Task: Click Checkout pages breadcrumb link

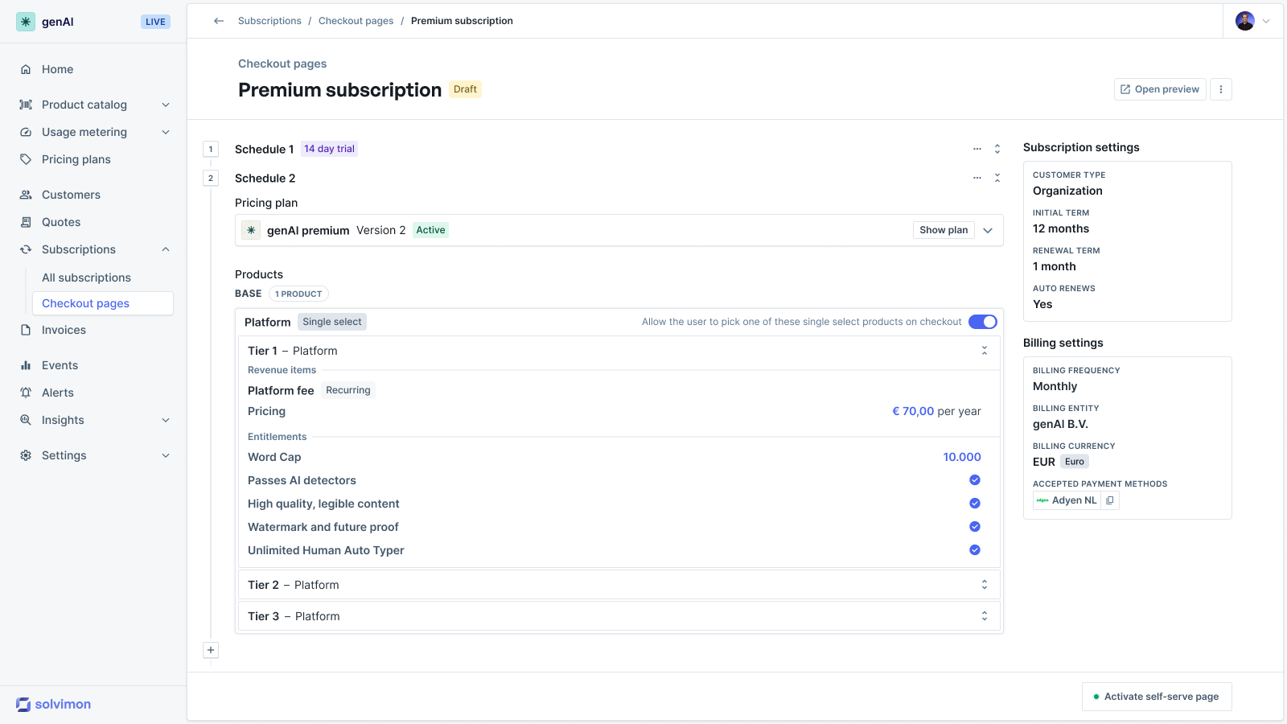Action: pyautogui.click(x=356, y=21)
